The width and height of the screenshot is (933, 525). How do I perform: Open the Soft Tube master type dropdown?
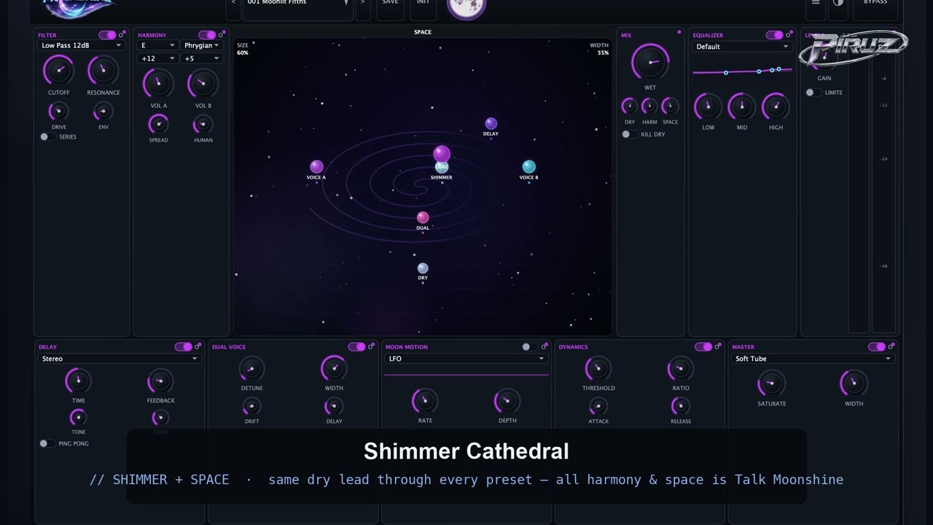coord(812,359)
